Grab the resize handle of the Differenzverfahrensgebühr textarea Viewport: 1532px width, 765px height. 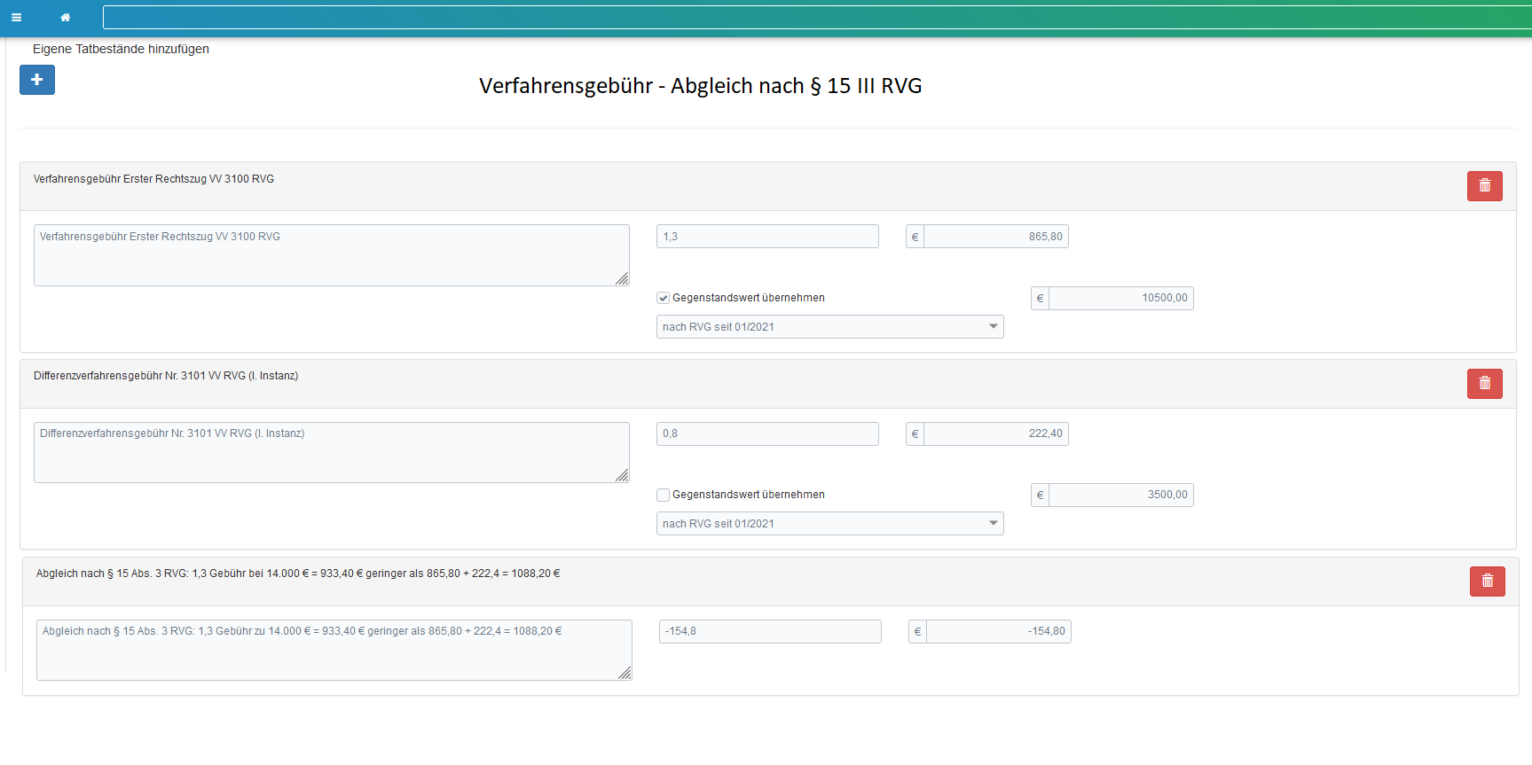tap(622, 475)
